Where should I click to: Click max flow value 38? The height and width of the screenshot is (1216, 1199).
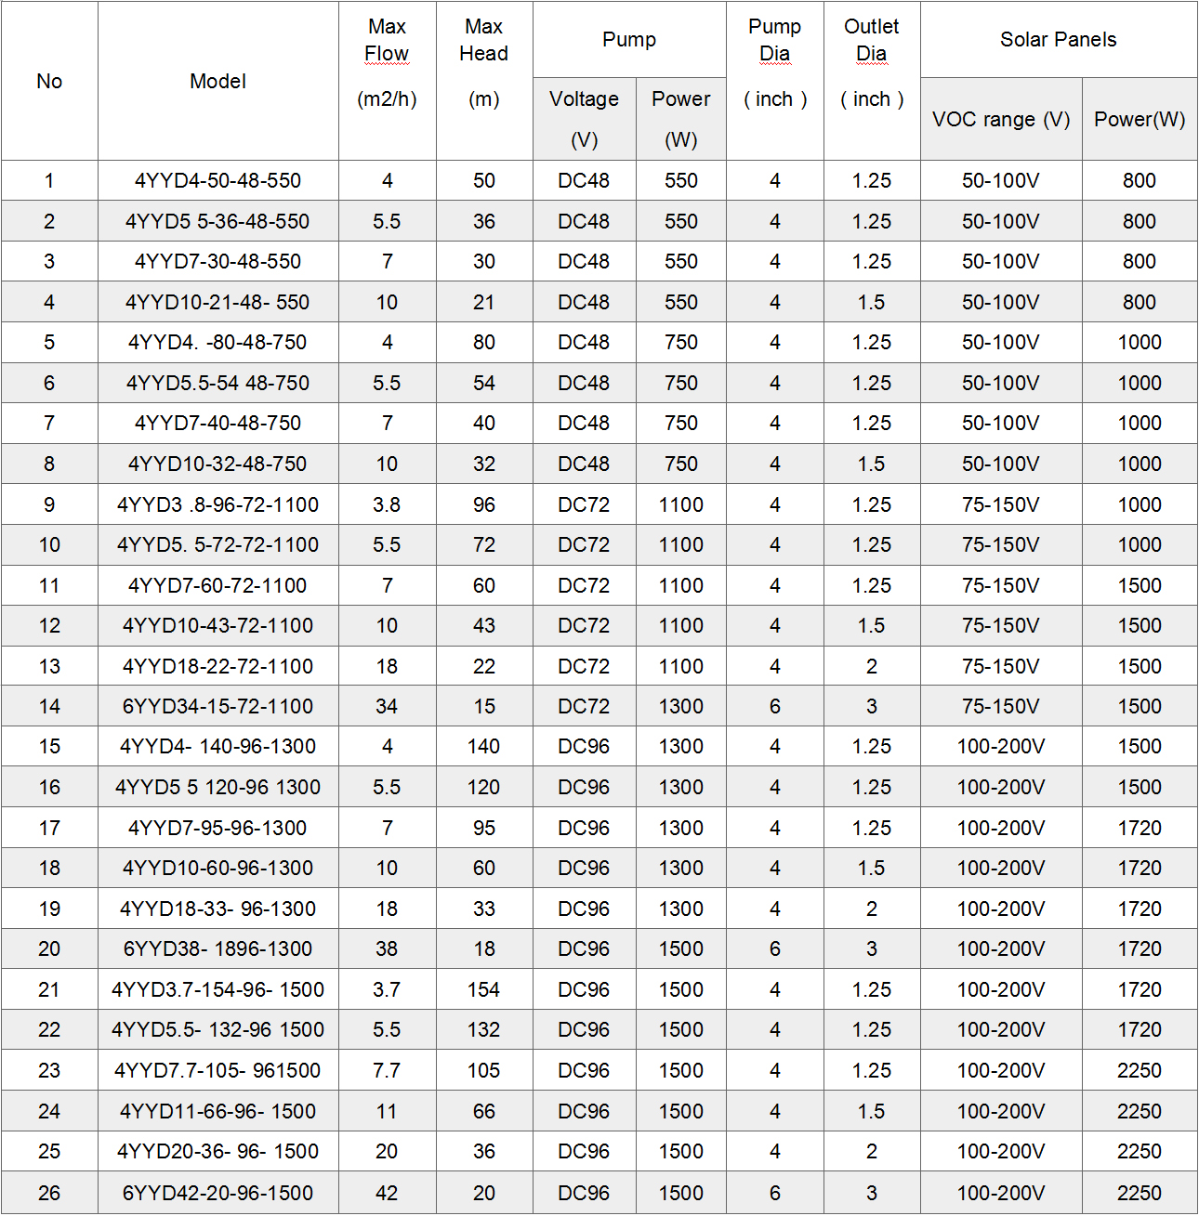[387, 948]
